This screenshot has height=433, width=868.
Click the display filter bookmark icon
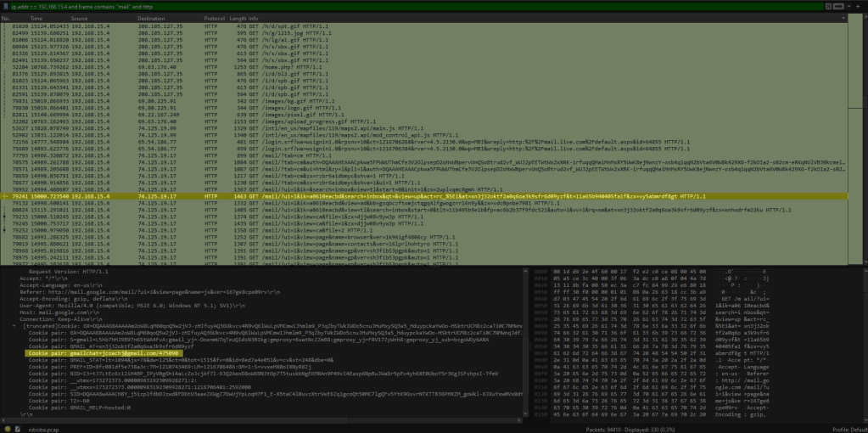click(x=5, y=6)
